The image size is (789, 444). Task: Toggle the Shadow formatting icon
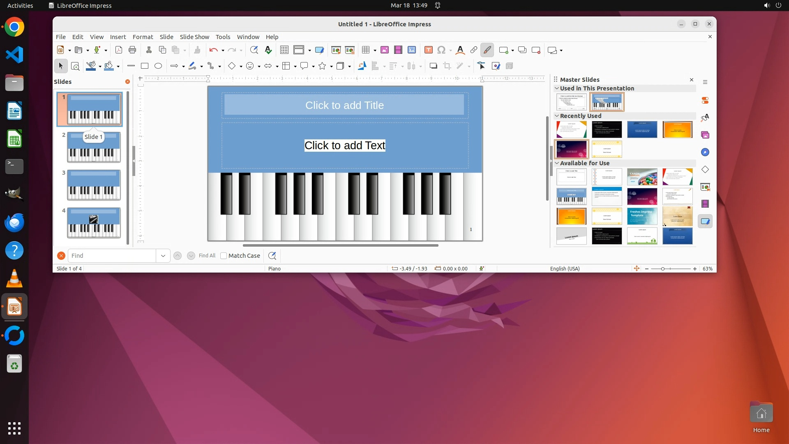(x=433, y=66)
